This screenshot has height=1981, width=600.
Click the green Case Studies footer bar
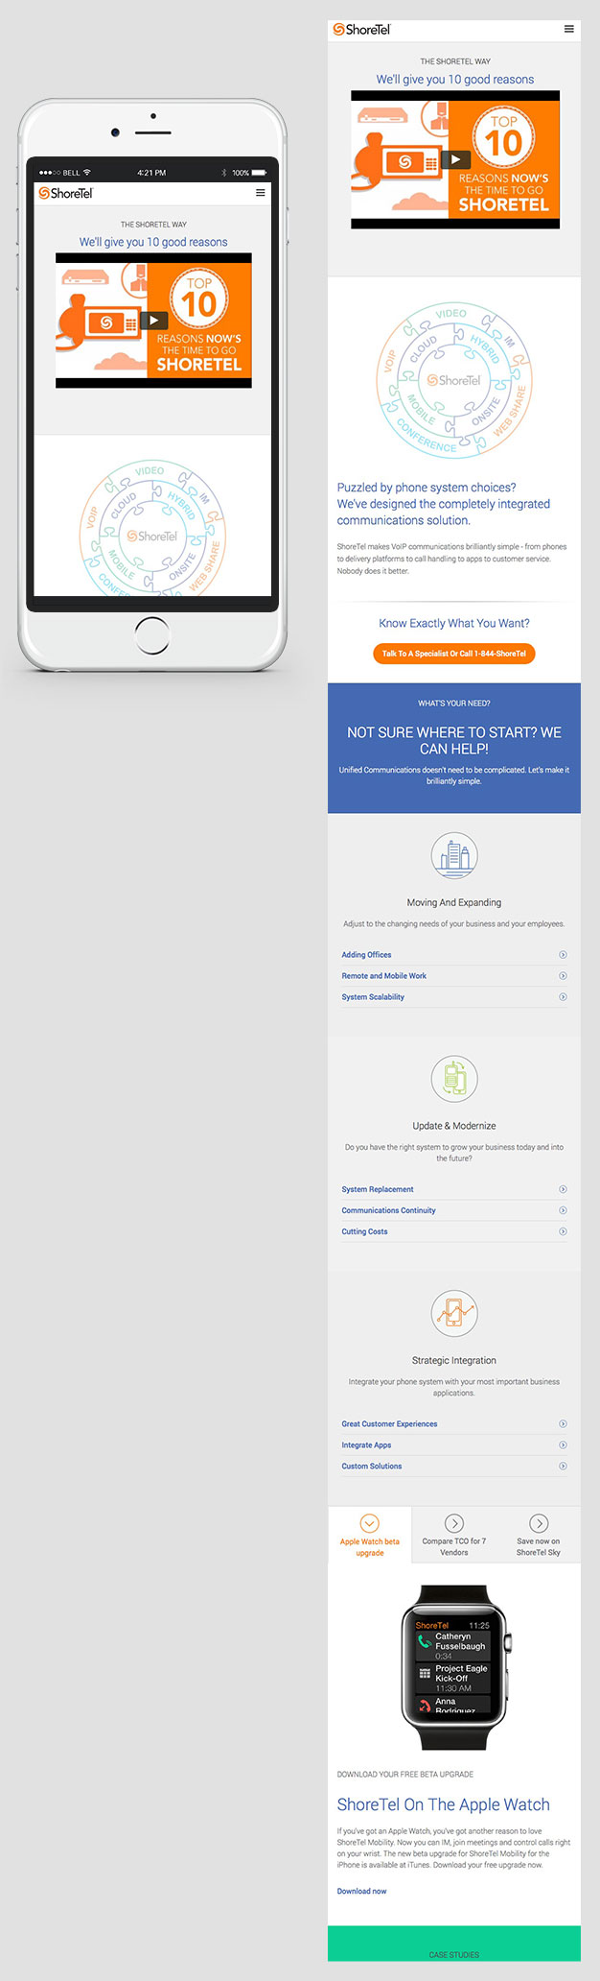454,1944
